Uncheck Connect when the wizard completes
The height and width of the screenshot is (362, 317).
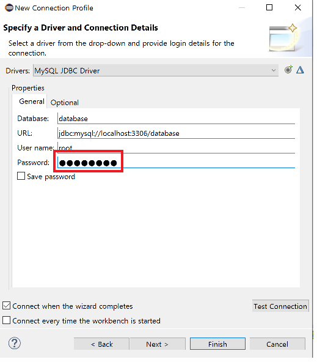tap(7, 306)
